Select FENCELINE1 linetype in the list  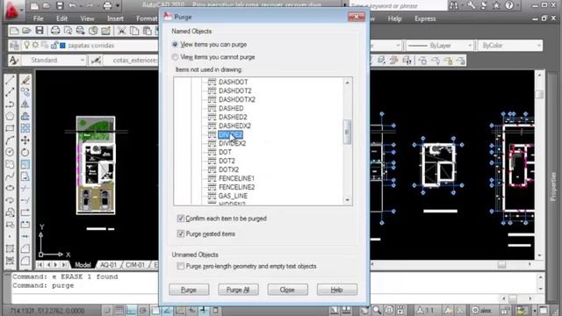pos(236,178)
